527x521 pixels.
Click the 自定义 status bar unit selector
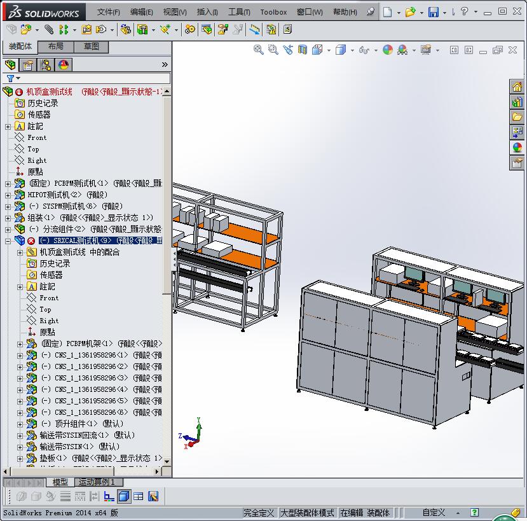tap(434, 513)
